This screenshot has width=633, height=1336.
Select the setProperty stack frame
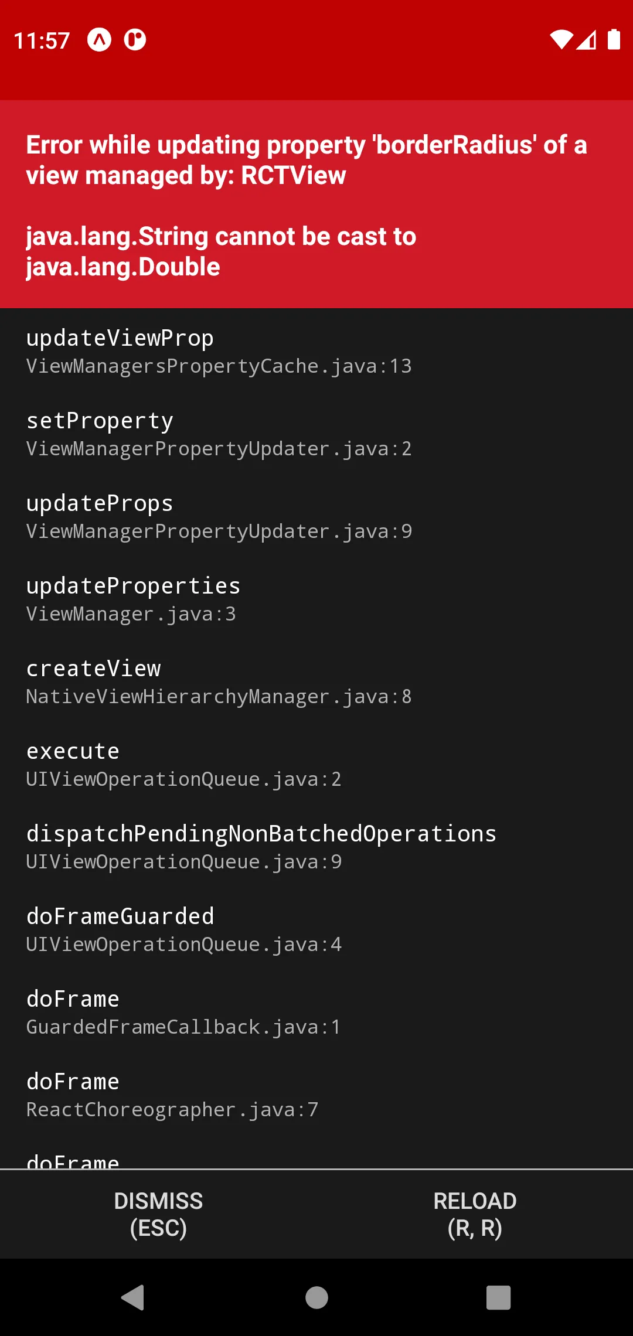click(x=316, y=434)
